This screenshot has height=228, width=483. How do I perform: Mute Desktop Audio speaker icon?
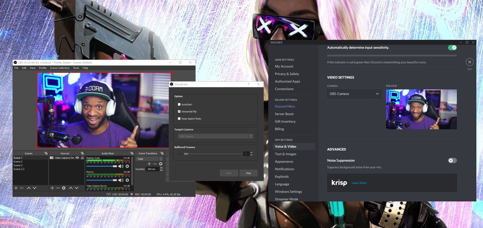click(121, 166)
